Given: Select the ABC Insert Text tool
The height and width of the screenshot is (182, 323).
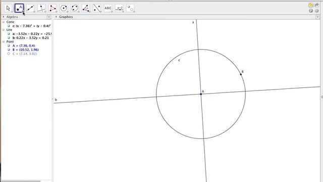Looking at the screenshot, I should (x=108, y=8).
